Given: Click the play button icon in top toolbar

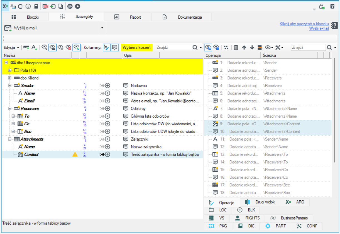Looking at the screenshot, I should pos(78,6).
